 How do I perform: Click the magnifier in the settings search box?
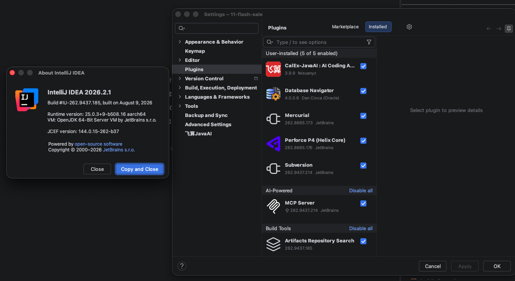pos(181,28)
